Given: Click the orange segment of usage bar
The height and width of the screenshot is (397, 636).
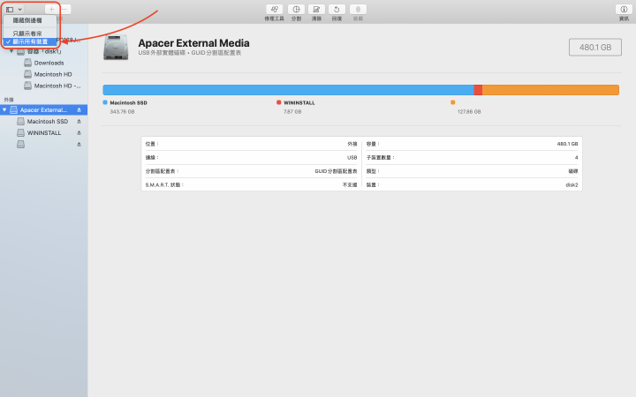Looking at the screenshot, I should (550, 90).
